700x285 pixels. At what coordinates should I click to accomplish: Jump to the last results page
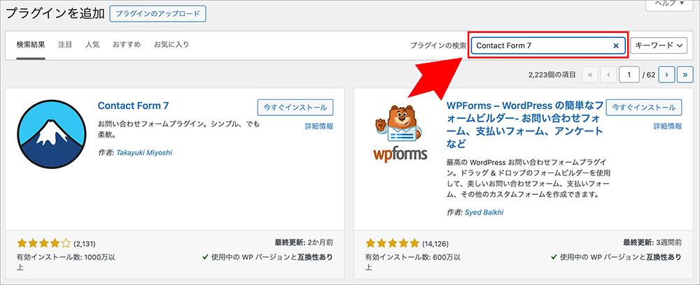(x=685, y=73)
